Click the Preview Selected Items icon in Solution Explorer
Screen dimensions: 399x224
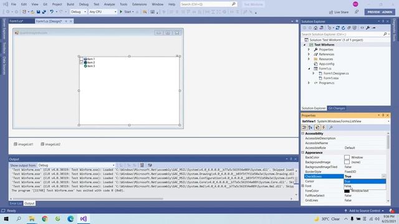coord(374,27)
